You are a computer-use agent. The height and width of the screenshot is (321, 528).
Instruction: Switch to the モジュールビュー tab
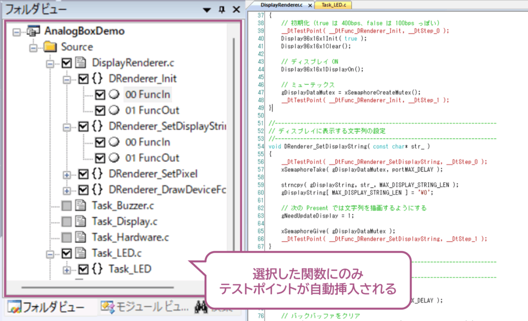pos(145,308)
